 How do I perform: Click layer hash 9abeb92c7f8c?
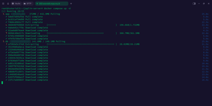coord(16,28)
